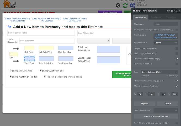Click the Delete button
The image size is (181, 126).
pyautogui.click(x=168, y=103)
